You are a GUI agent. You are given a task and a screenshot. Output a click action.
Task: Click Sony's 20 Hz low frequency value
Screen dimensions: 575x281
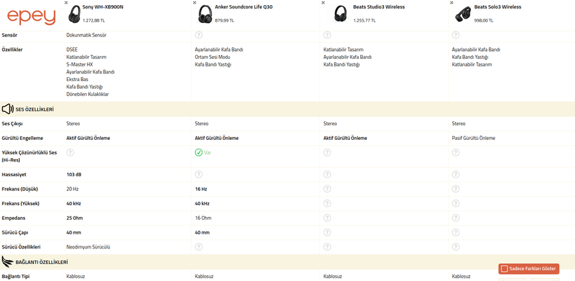(72, 189)
